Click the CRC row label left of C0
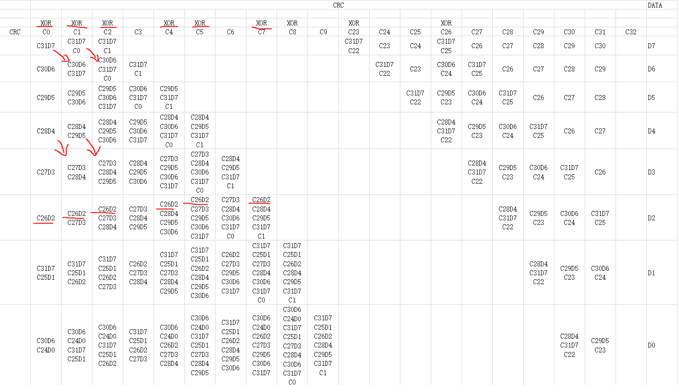The width and height of the screenshot is (678, 385). tap(15, 32)
